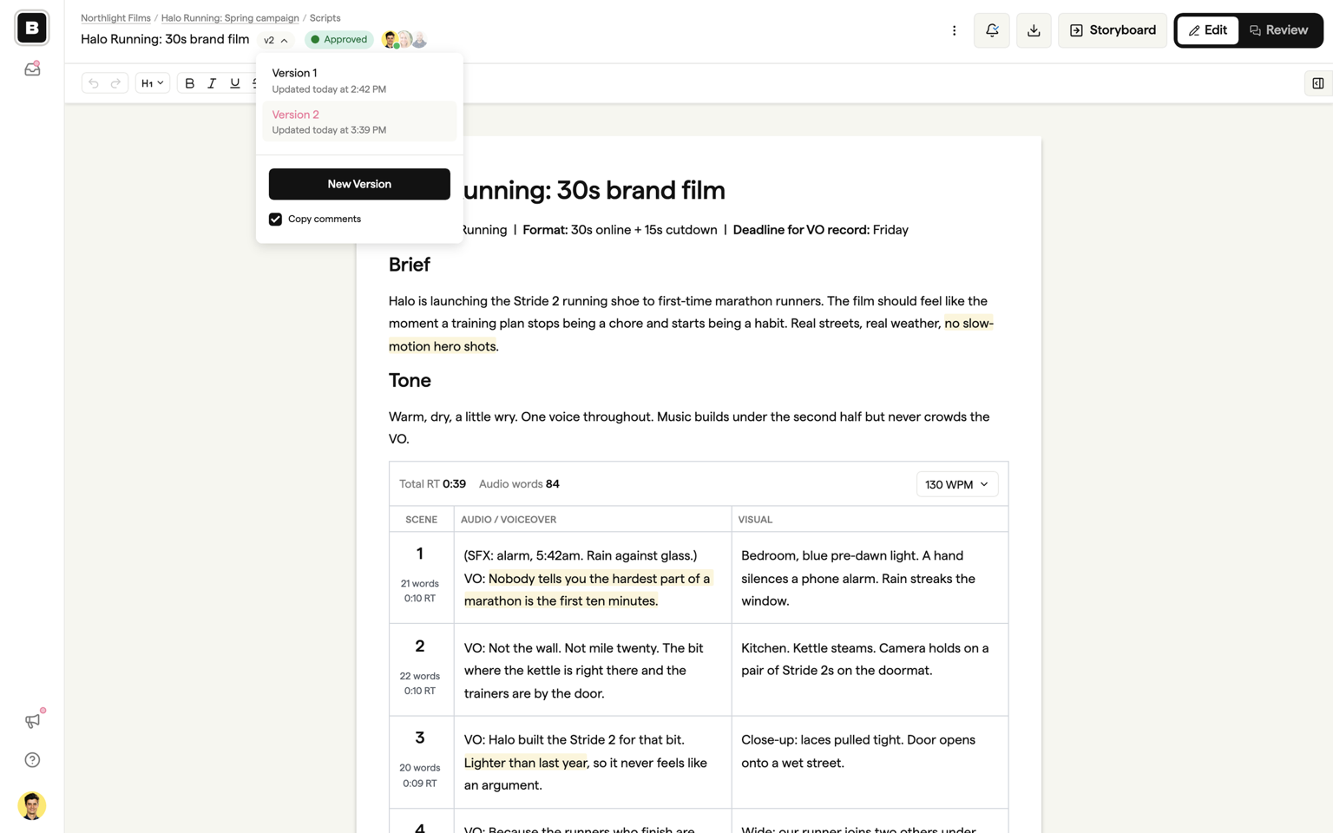Click the Brief heading
The width and height of the screenshot is (1333, 833).
click(x=409, y=265)
